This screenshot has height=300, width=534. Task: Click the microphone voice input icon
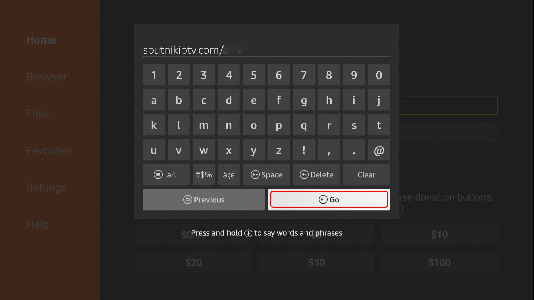pyautogui.click(x=248, y=233)
